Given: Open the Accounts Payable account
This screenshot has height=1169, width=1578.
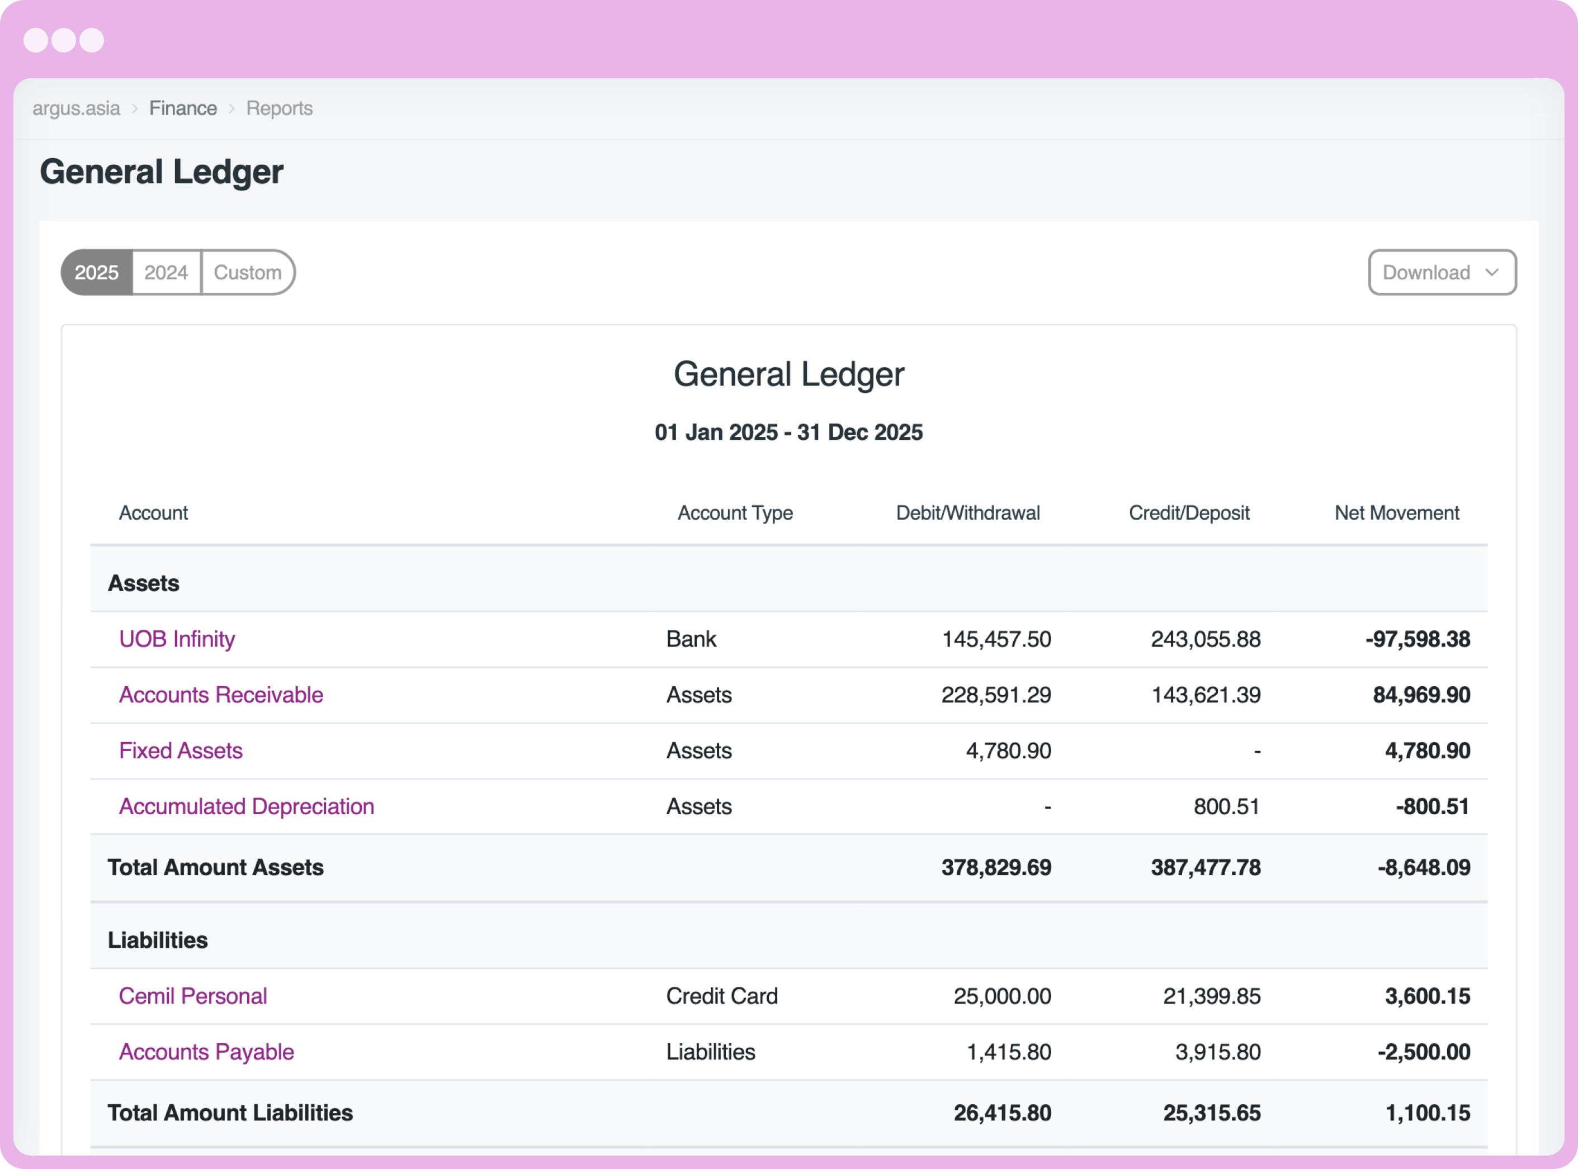Looking at the screenshot, I should pos(206,1052).
